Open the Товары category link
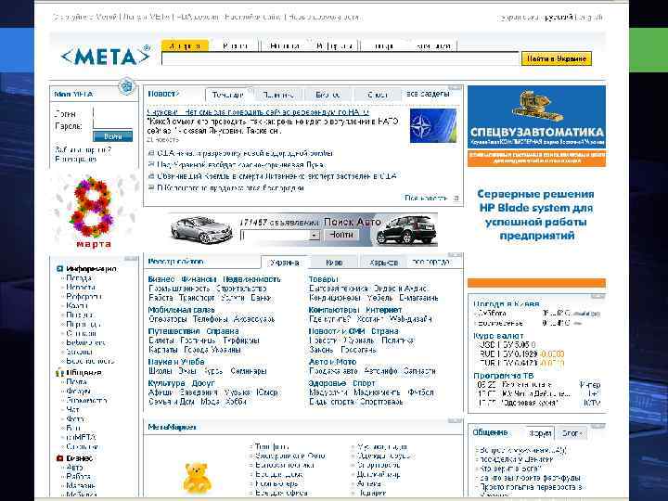The image size is (668, 501). [324, 279]
